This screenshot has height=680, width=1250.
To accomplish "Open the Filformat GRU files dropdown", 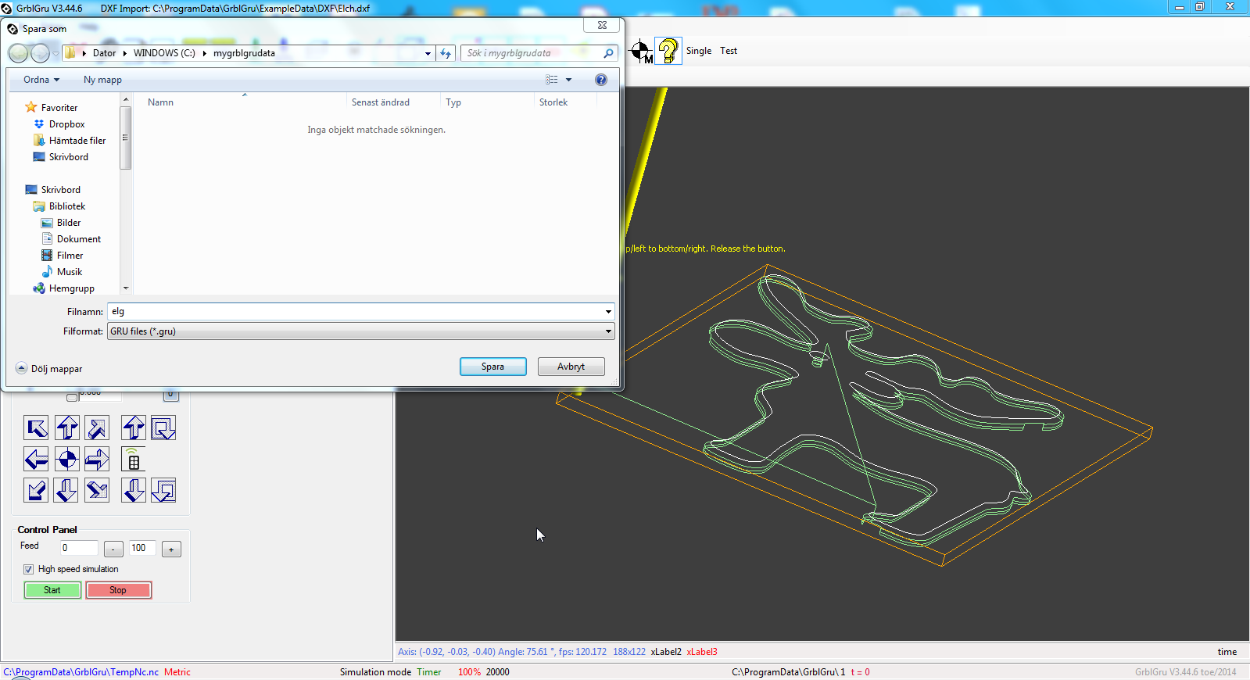I will (x=360, y=331).
